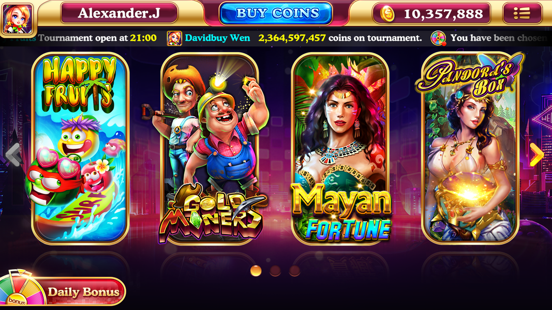Select the third page indicator dot
Viewport: 552px width, 310px height.
point(294,271)
